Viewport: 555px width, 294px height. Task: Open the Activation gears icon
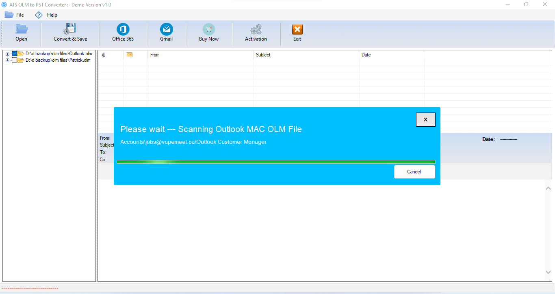click(256, 29)
